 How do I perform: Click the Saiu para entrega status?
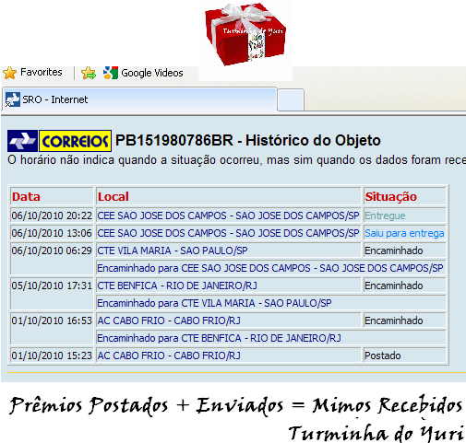tap(404, 233)
